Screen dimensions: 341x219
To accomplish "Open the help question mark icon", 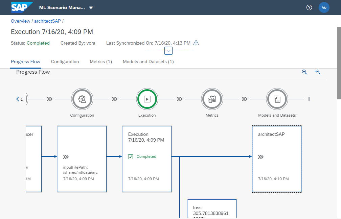I will pyautogui.click(x=309, y=7).
